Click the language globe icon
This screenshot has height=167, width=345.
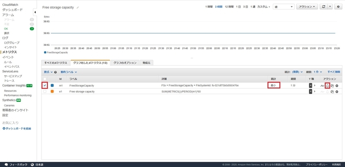tap(32, 164)
